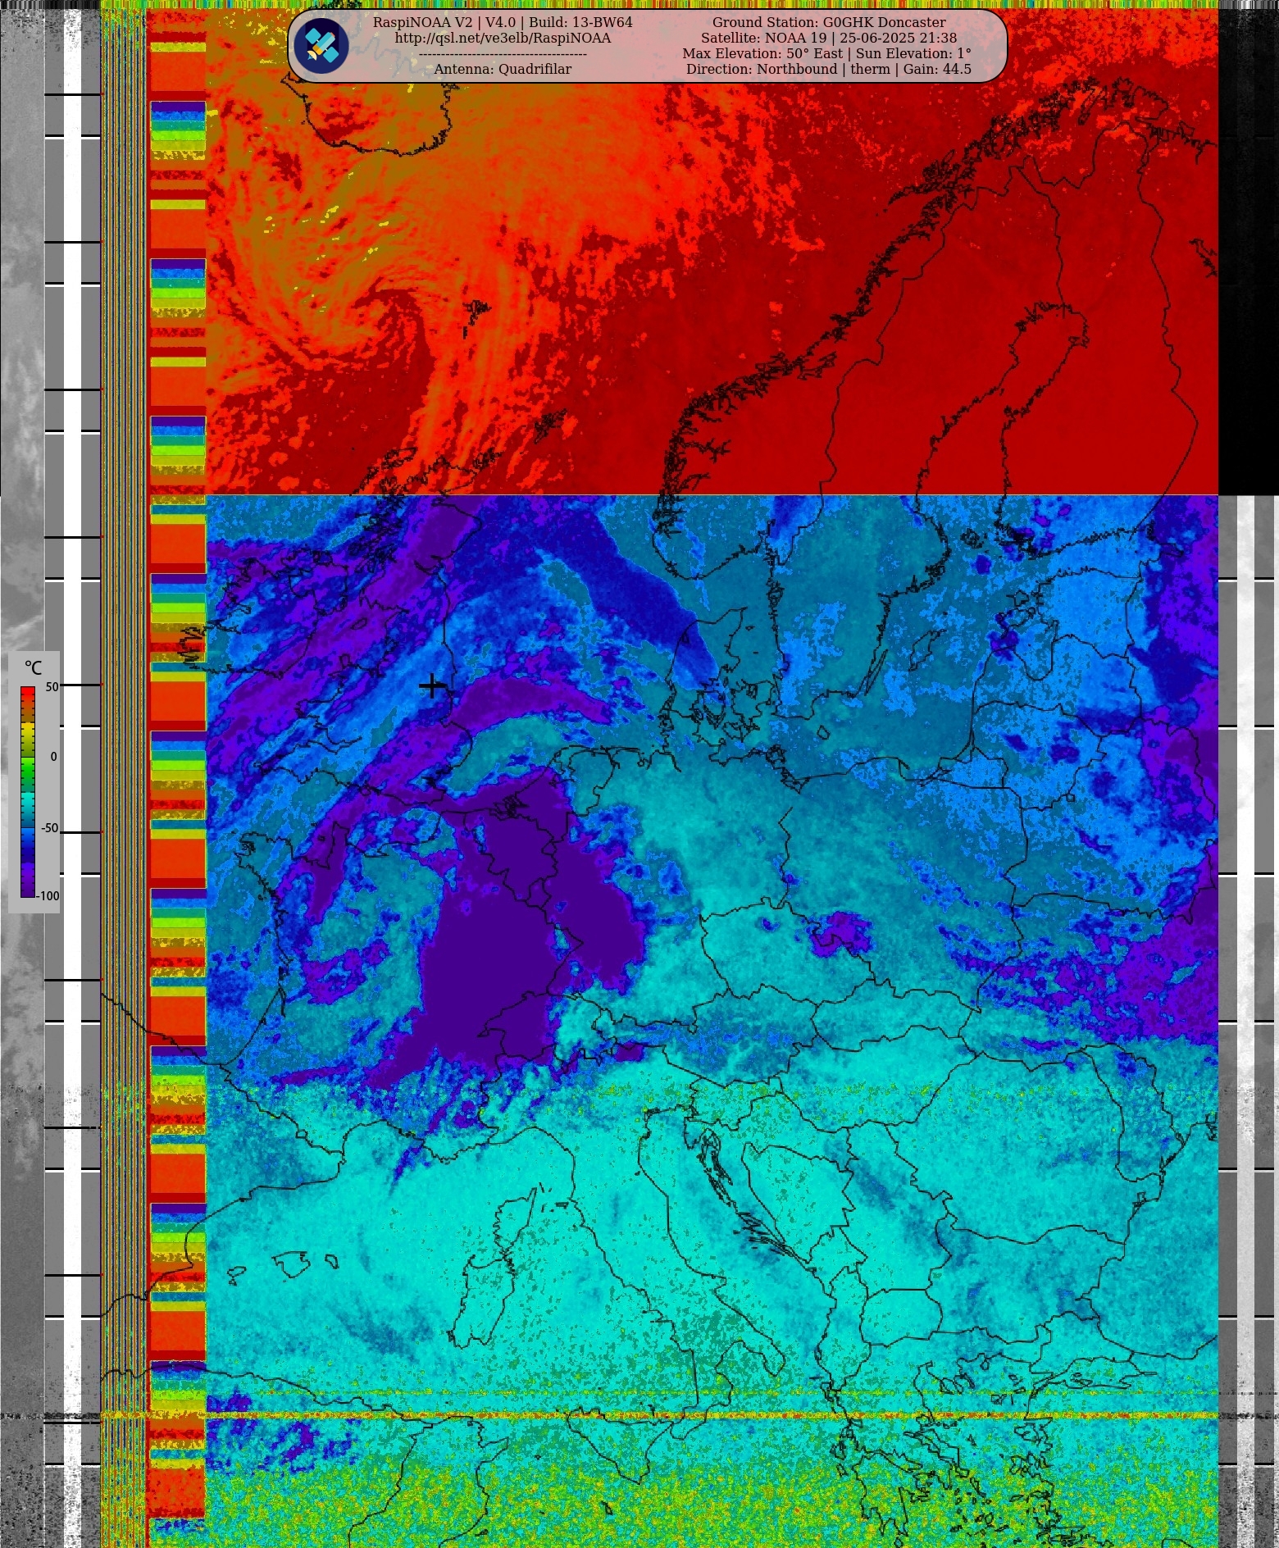This screenshot has height=1548, width=1279.
Task: Select the 'RaspiNOAA V2 | V4.0 | Build: 13-BW64' text
Action: pyautogui.click(x=503, y=23)
